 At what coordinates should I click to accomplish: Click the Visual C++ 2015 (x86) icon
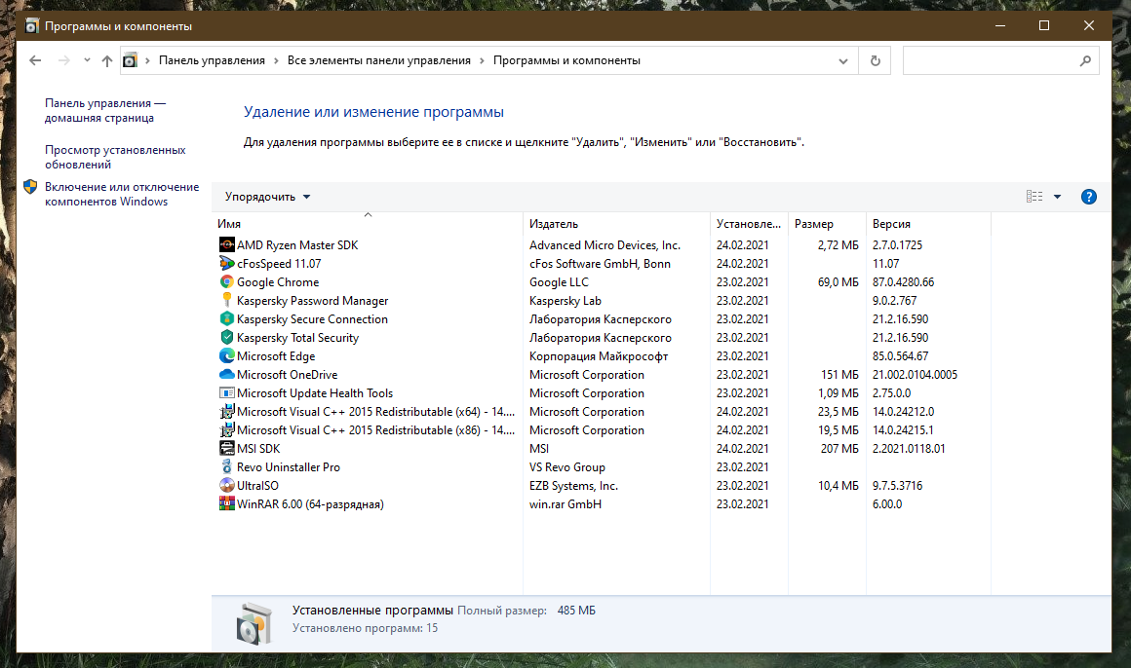226,430
